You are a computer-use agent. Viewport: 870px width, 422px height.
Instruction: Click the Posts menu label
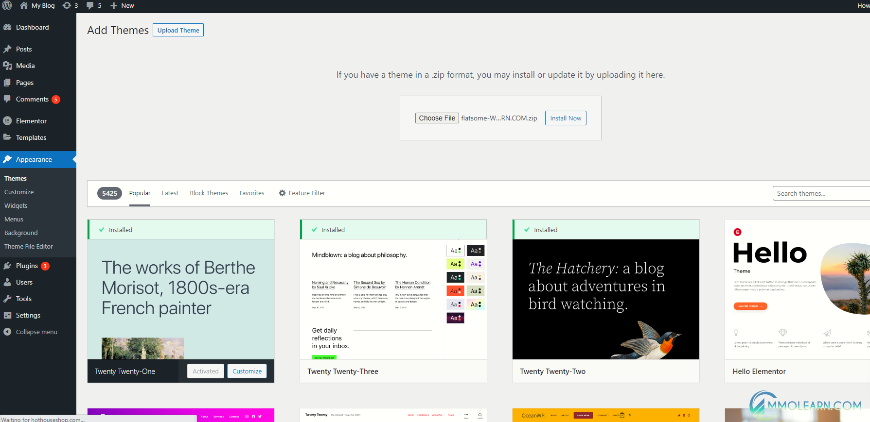[24, 49]
